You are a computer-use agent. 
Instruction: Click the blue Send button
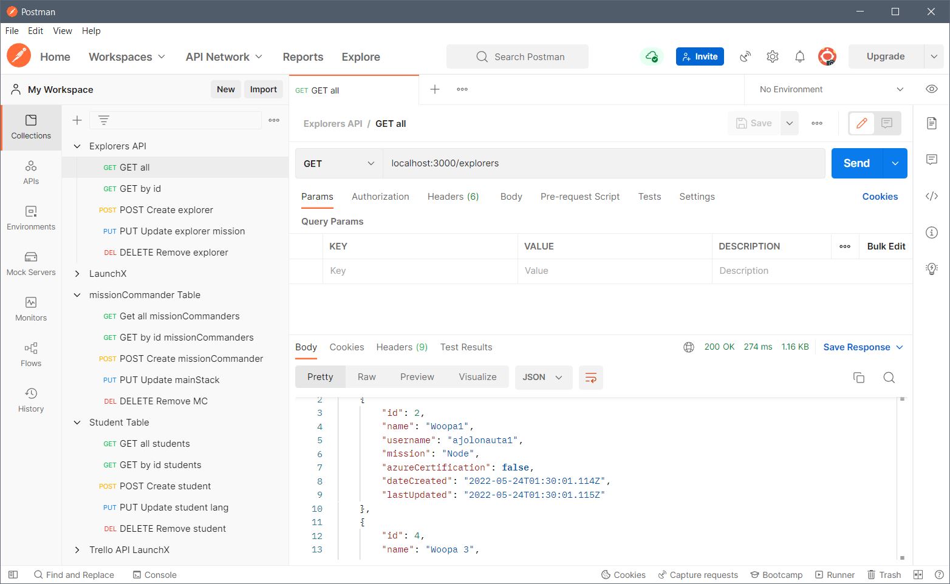(856, 163)
